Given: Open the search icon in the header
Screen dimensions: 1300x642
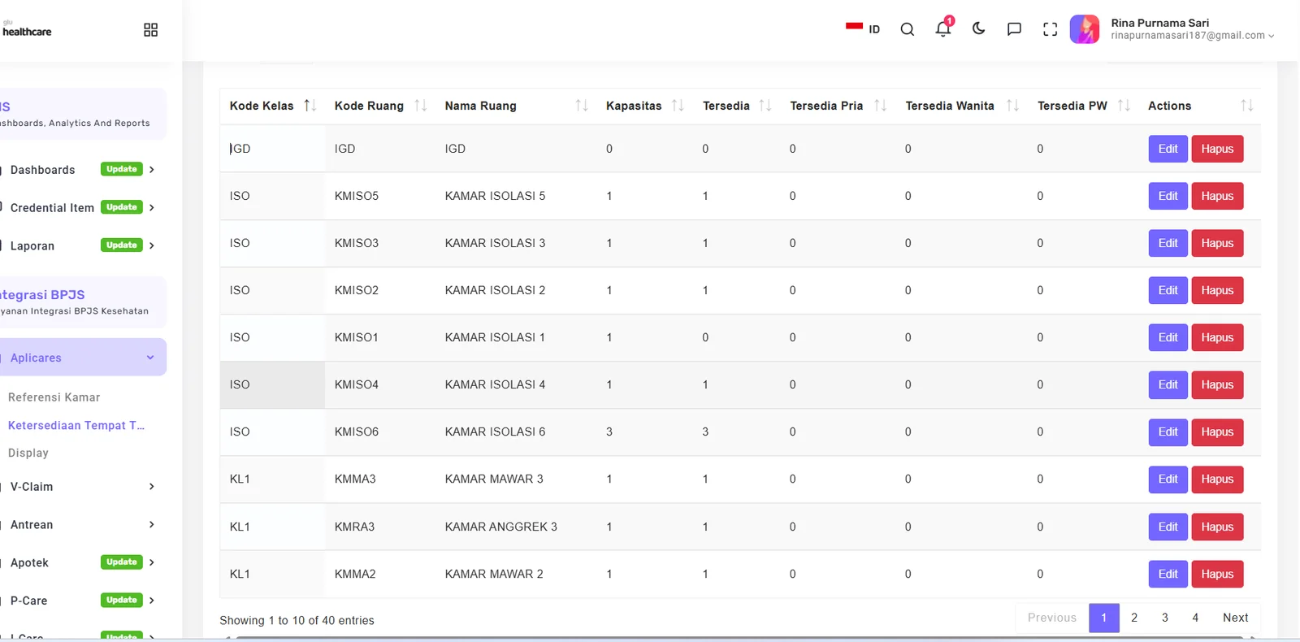Looking at the screenshot, I should click(x=908, y=29).
